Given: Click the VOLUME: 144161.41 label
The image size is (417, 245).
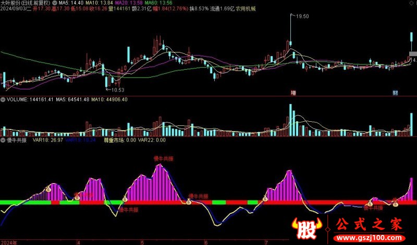Looking at the screenshot, I should (x=30, y=100).
